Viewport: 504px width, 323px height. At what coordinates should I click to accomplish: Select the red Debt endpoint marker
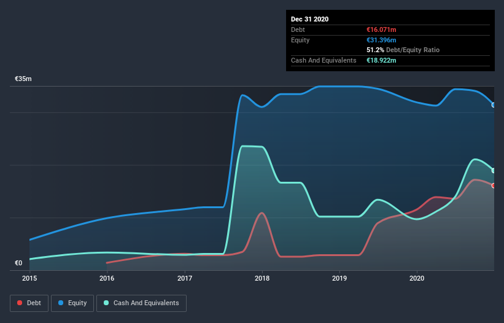click(494, 186)
